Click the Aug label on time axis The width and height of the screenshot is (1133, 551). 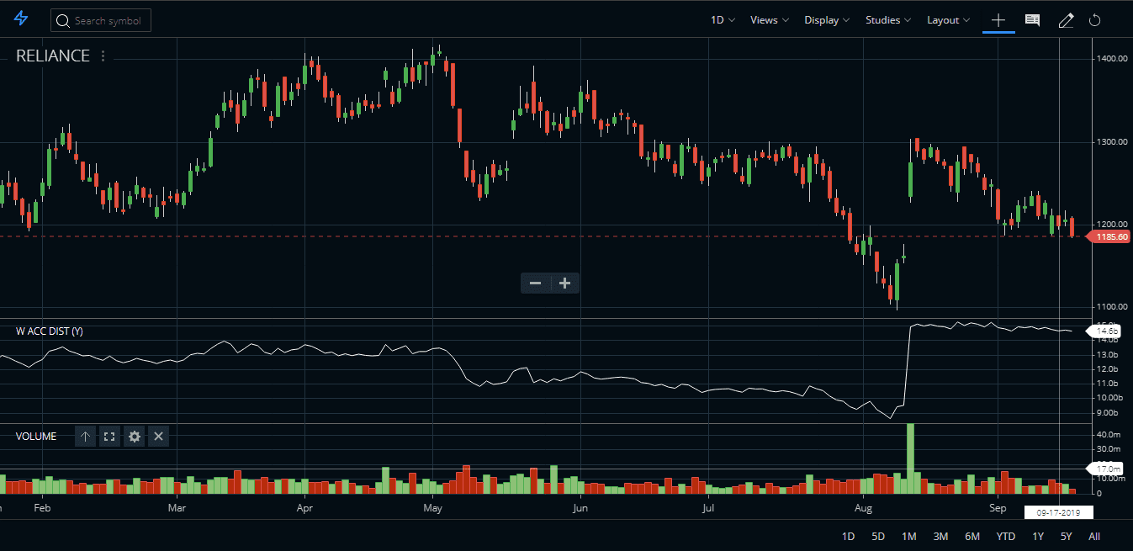863,508
